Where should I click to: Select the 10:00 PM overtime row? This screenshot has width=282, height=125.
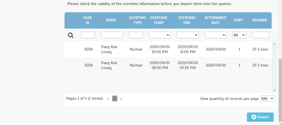tap(168, 49)
